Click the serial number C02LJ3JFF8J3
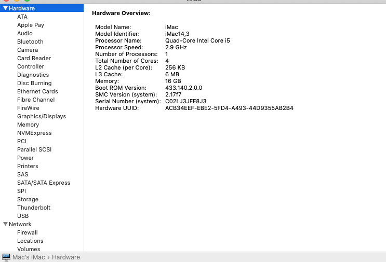The height and width of the screenshot is (262, 386). pyautogui.click(x=186, y=101)
